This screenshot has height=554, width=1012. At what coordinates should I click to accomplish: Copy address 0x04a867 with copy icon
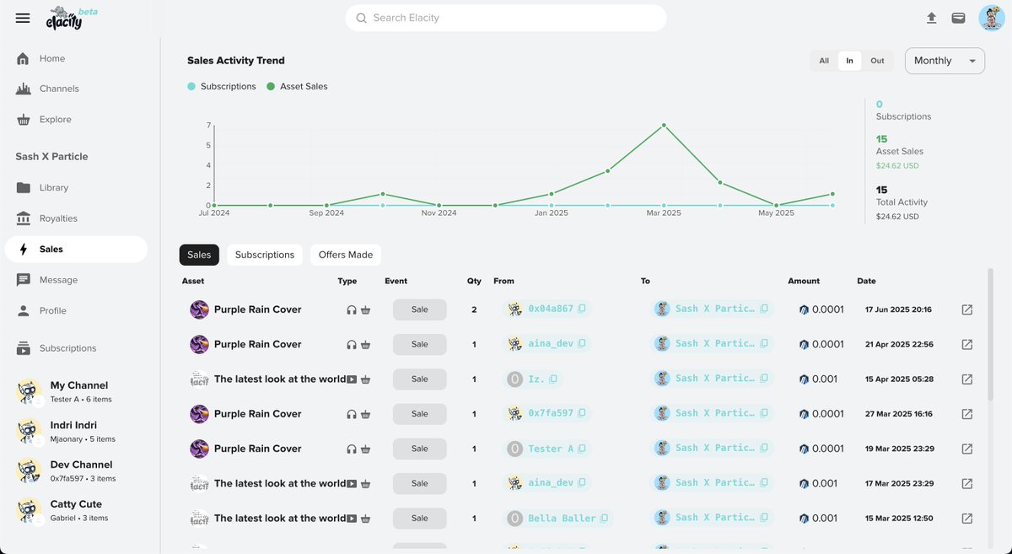[x=582, y=309]
